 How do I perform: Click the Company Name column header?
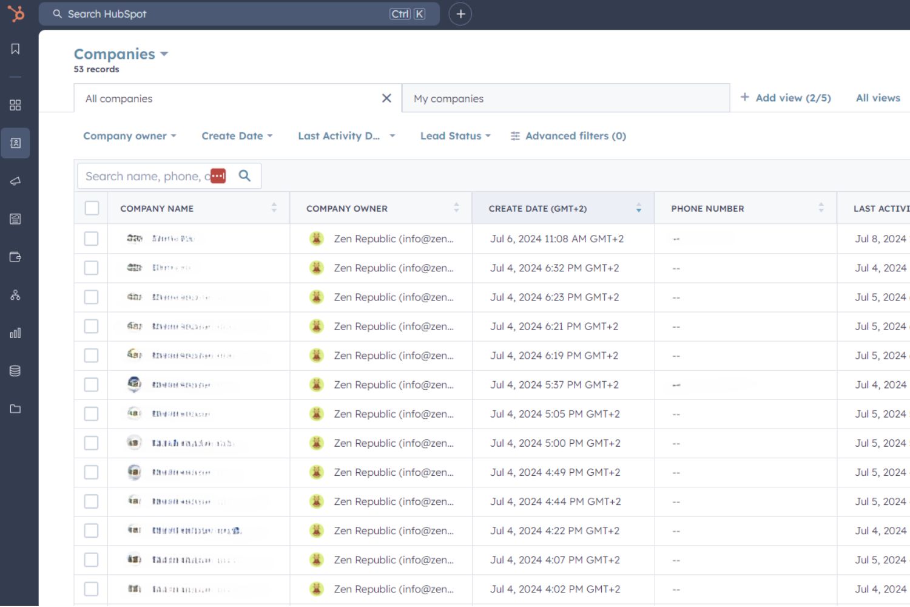click(157, 208)
